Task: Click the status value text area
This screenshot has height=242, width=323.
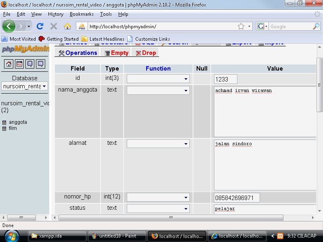Action: click(x=265, y=209)
